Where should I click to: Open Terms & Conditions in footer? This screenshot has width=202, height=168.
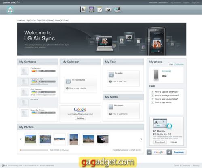tap(182, 166)
